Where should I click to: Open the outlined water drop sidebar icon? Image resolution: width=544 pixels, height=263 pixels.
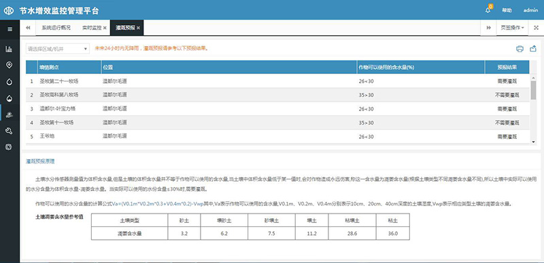(x=10, y=81)
